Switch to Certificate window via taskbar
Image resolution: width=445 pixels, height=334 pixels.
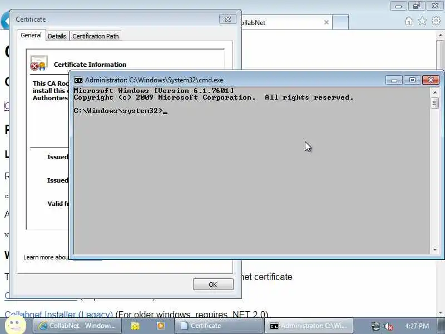click(x=219, y=326)
